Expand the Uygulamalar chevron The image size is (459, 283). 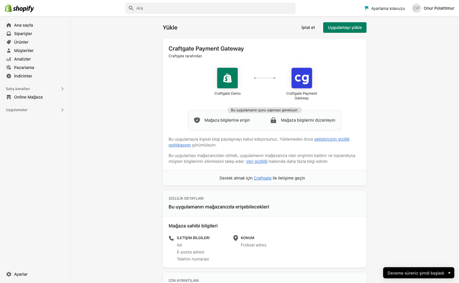coord(62,110)
